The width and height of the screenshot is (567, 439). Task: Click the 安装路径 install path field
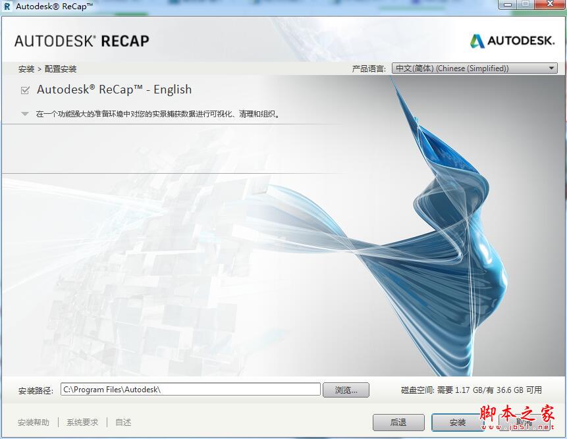pos(190,390)
